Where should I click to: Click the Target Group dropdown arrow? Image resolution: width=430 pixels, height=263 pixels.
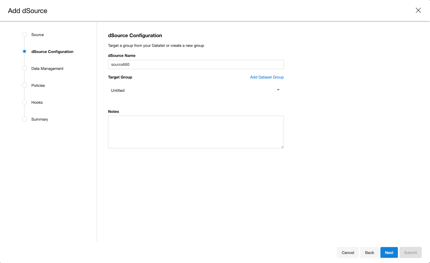(278, 90)
